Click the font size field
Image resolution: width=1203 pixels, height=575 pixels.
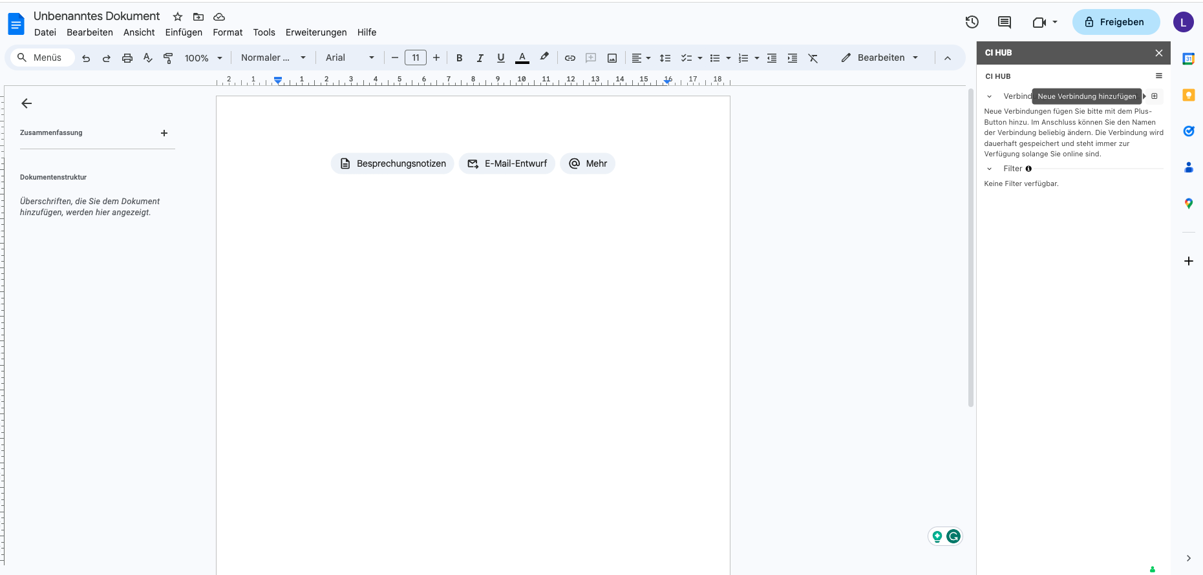416,58
